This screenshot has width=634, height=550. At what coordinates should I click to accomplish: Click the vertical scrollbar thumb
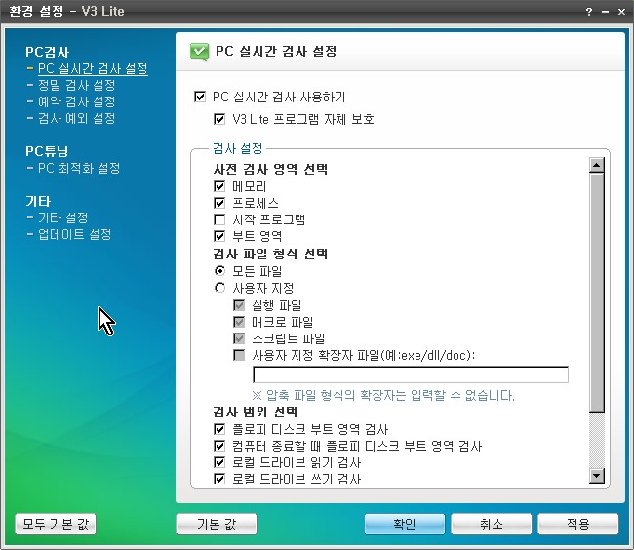[x=597, y=293]
